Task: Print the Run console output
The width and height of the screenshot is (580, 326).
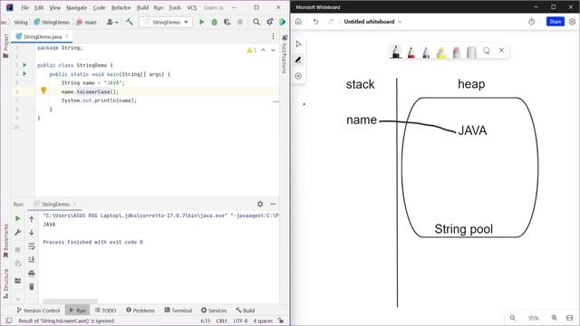Action: (32, 273)
